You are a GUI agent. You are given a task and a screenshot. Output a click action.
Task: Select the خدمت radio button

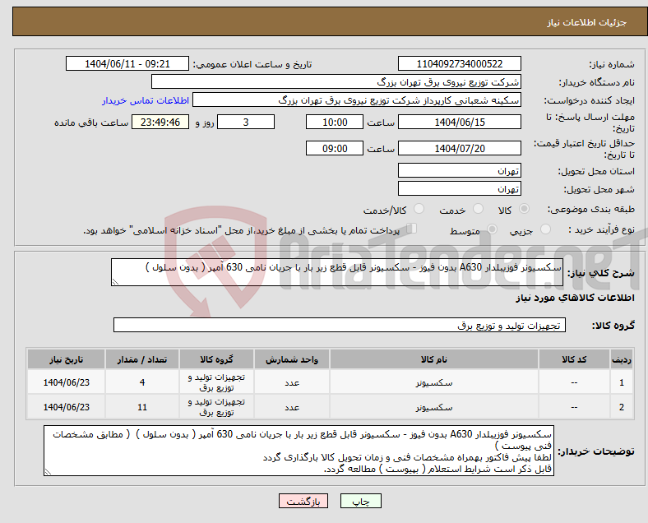[x=478, y=209]
